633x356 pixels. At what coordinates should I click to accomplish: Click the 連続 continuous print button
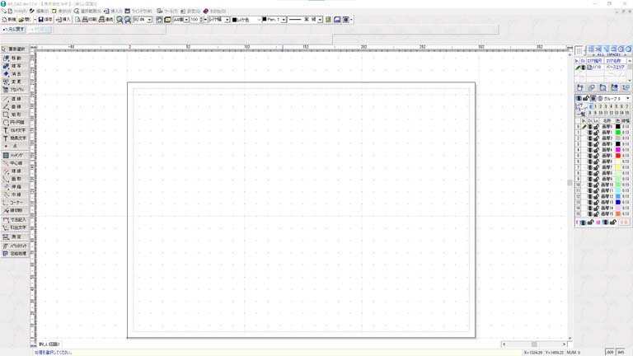click(x=106, y=20)
